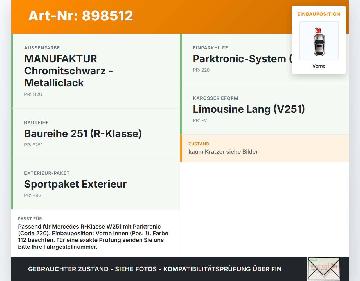
Task: Click the PR: 220 code
Action: click(201, 70)
